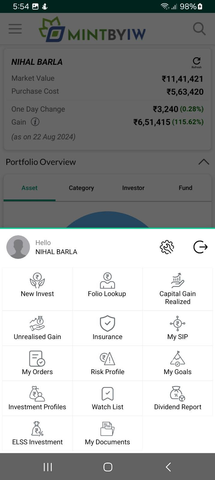Tap the profile avatar picture
The image size is (215, 480).
pyautogui.click(x=18, y=247)
